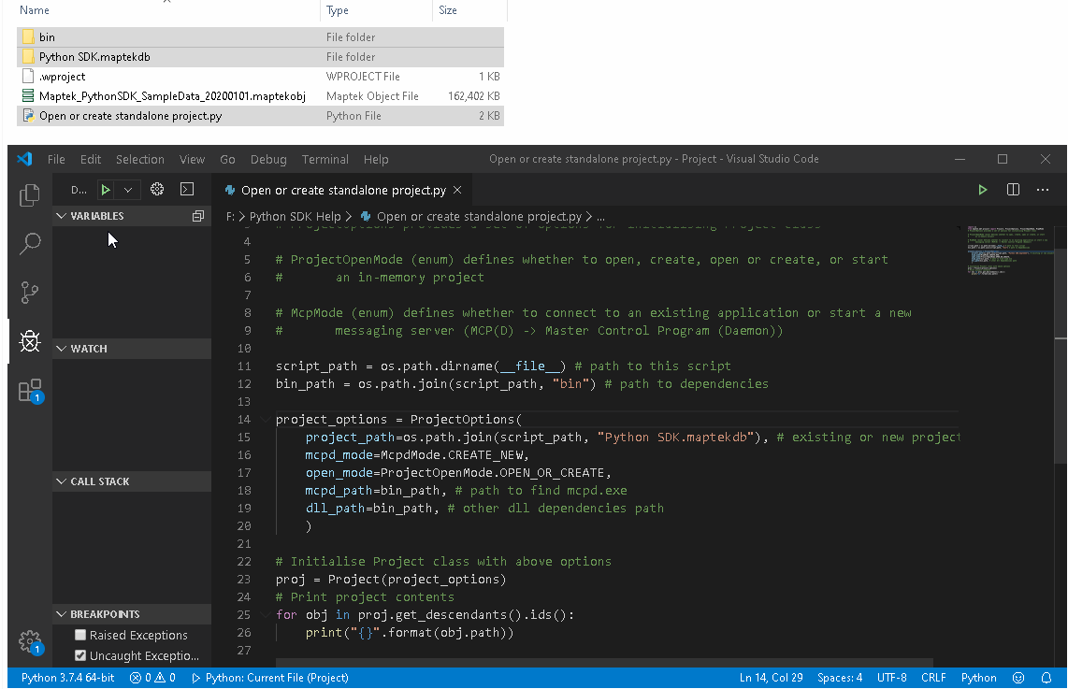Open the Selection menu
This screenshot has height=689, width=1068.
[139, 159]
